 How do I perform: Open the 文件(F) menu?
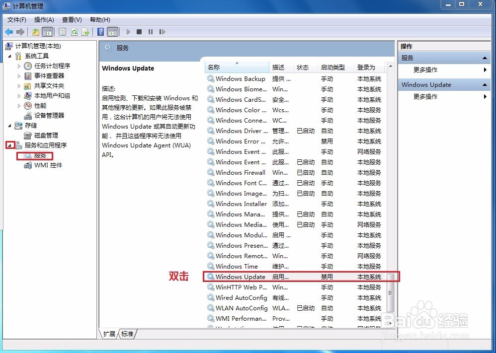[x=17, y=20]
